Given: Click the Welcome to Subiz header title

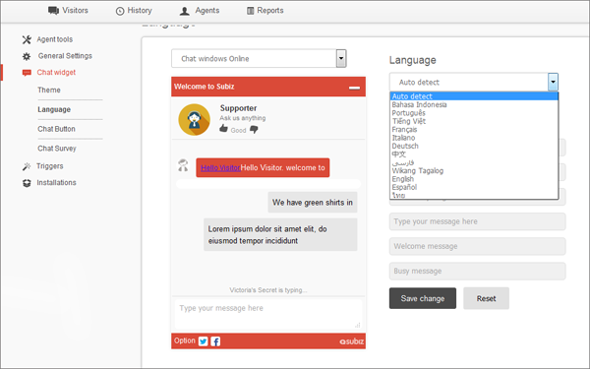Looking at the screenshot, I should click(205, 87).
